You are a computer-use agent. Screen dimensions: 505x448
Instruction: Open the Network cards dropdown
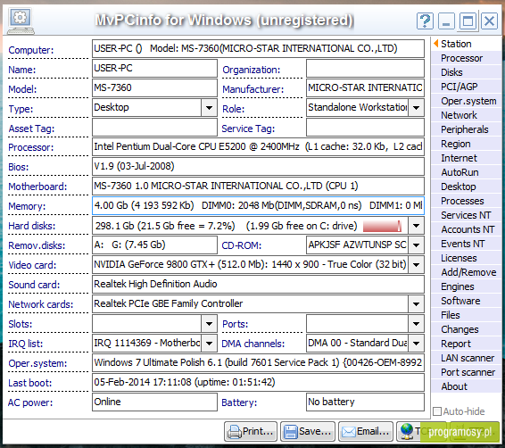(416, 304)
